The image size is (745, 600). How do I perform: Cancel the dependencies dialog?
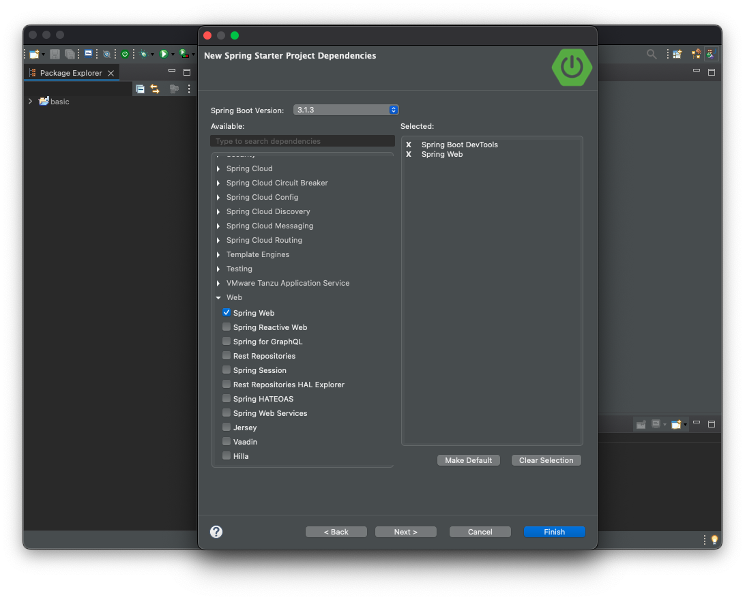tap(480, 532)
